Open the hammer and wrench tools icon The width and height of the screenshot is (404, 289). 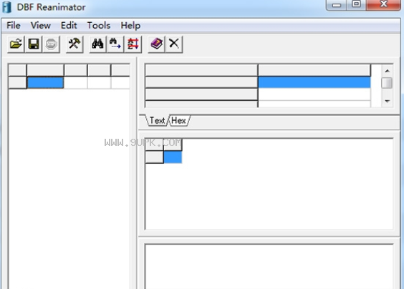click(74, 44)
